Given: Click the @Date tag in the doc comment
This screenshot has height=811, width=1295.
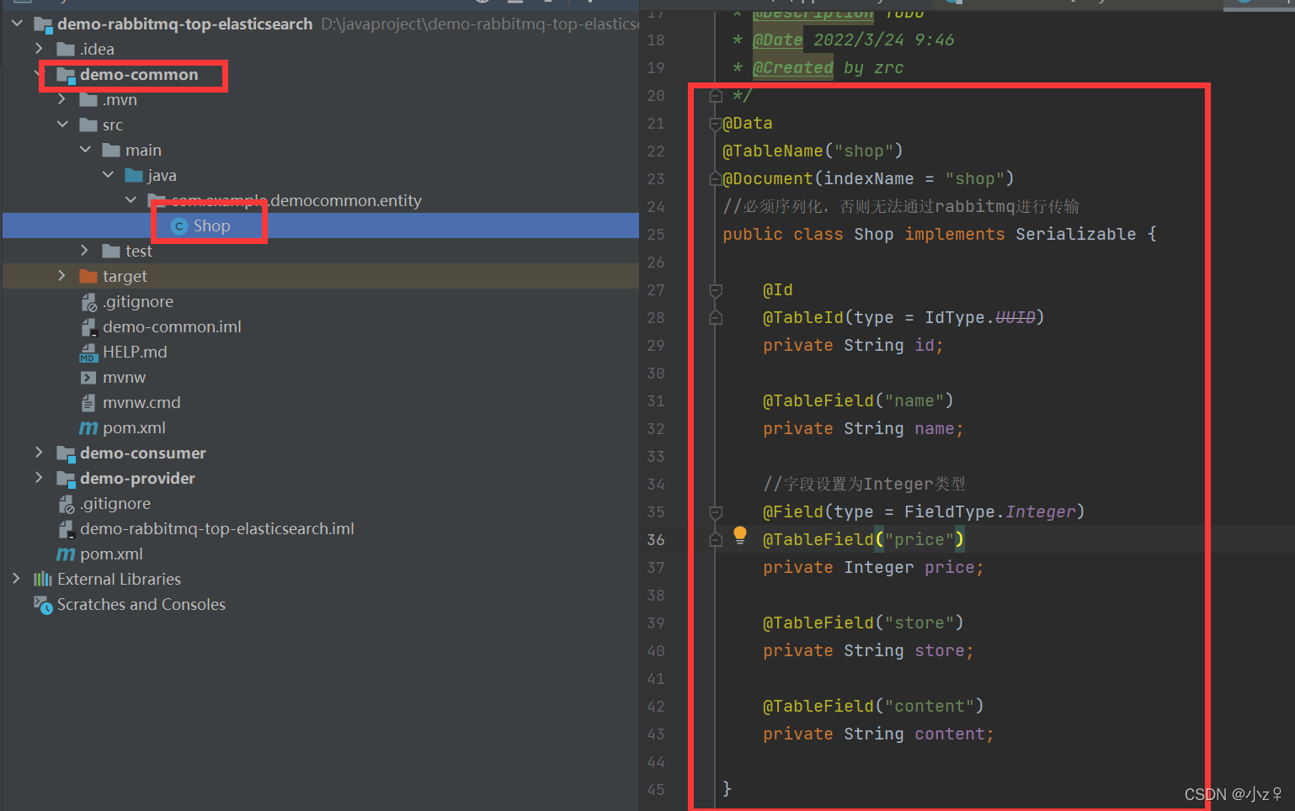Looking at the screenshot, I should (x=777, y=40).
